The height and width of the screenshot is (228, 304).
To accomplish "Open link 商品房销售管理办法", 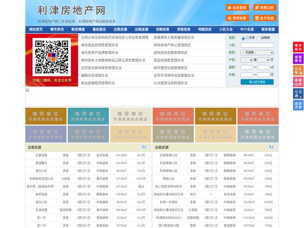I will 169,60.
